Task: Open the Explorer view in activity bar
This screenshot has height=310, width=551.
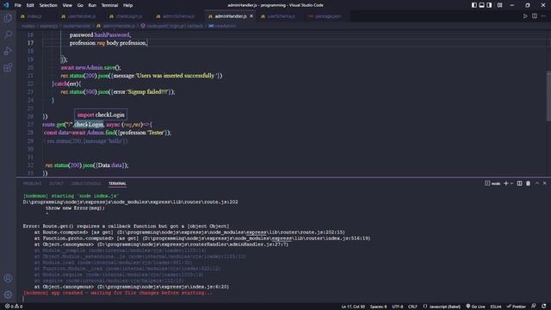Action: click(8, 18)
